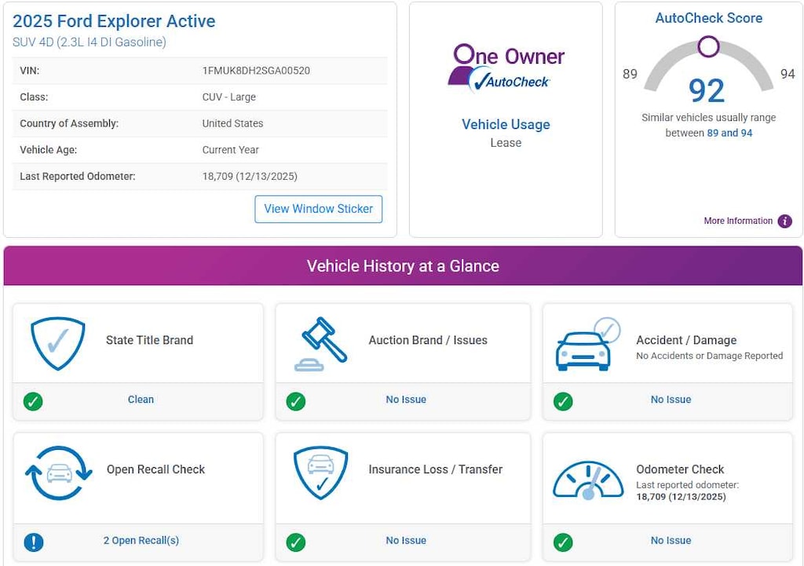Open the View Window Sticker button

tap(318, 209)
